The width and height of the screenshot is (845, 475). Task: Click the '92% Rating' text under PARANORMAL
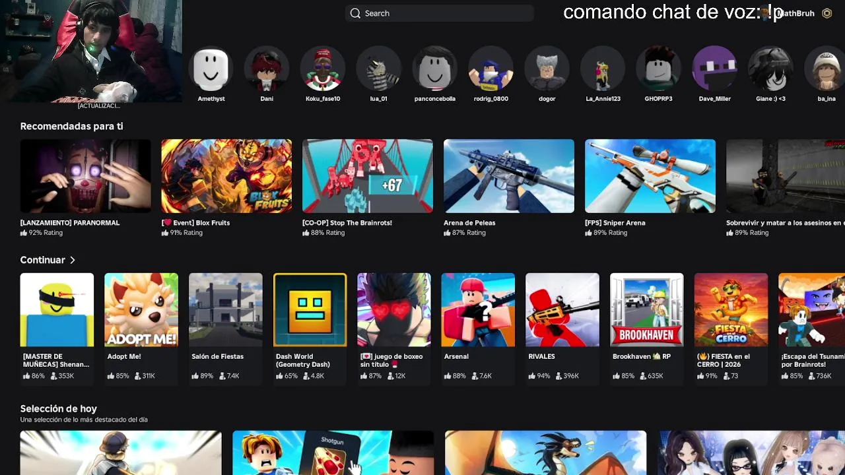(x=46, y=233)
